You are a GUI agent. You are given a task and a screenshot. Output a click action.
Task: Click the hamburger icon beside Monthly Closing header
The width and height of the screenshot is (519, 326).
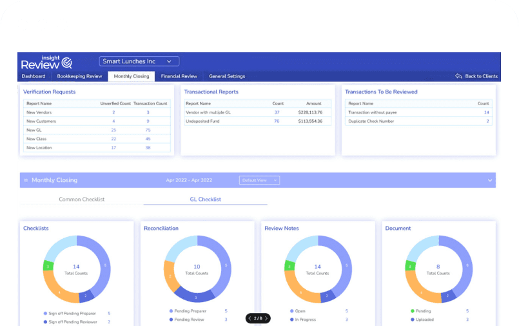pyautogui.click(x=26, y=181)
